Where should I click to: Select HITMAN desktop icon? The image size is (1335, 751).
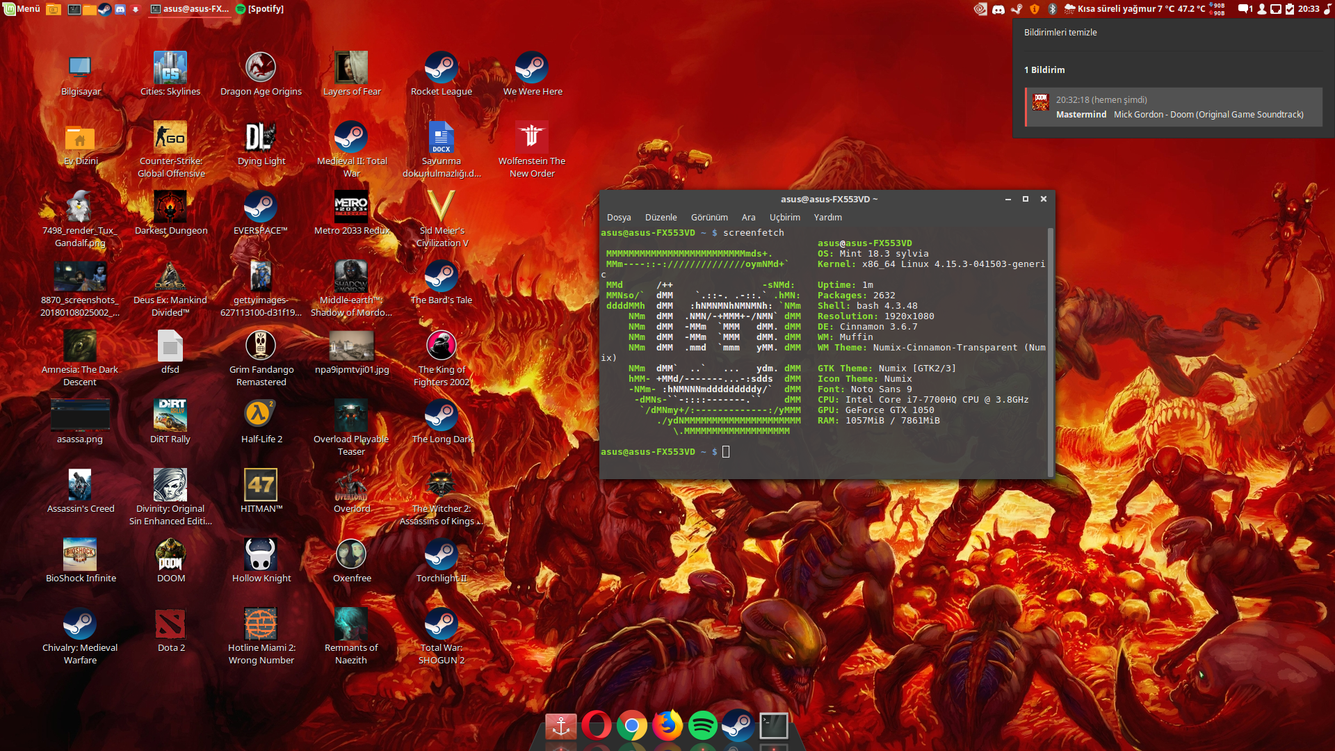tap(261, 492)
